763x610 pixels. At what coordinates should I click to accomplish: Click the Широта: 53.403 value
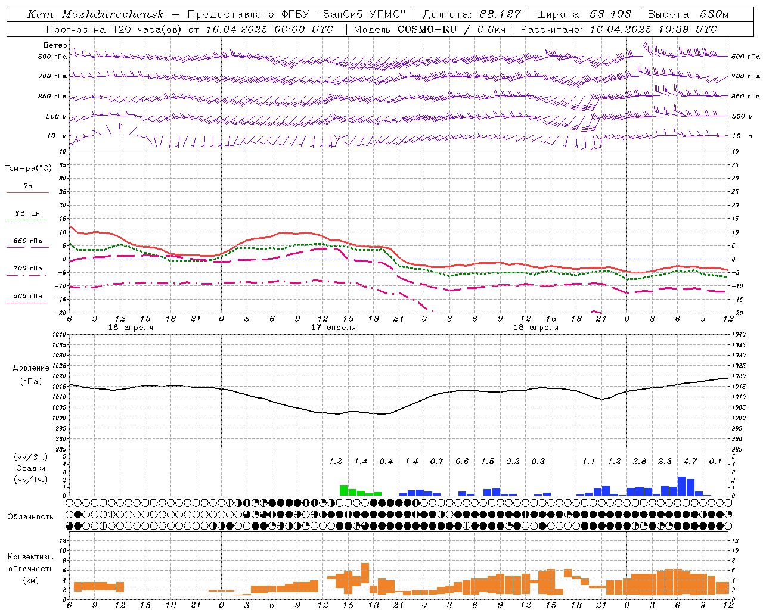584,14
